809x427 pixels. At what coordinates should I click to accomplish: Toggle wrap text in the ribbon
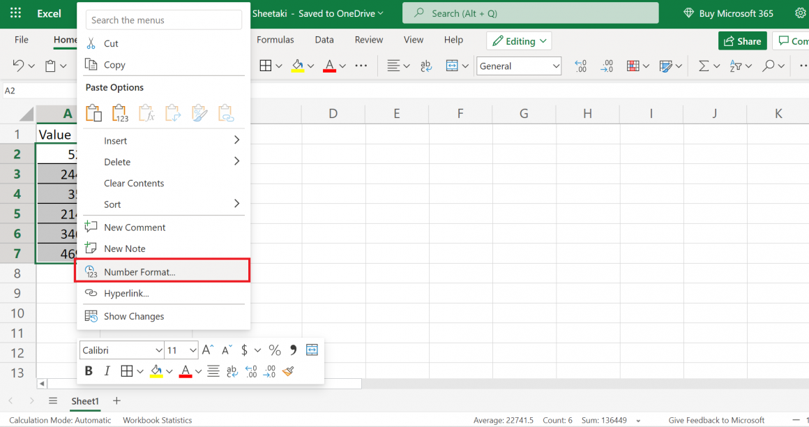tap(426, 66)
